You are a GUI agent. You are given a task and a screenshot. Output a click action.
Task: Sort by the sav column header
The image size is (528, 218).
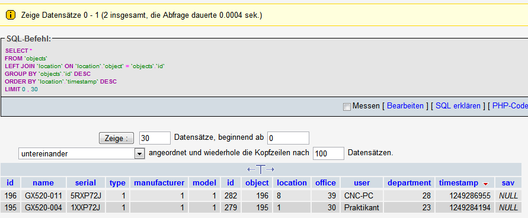click(508, 182)
